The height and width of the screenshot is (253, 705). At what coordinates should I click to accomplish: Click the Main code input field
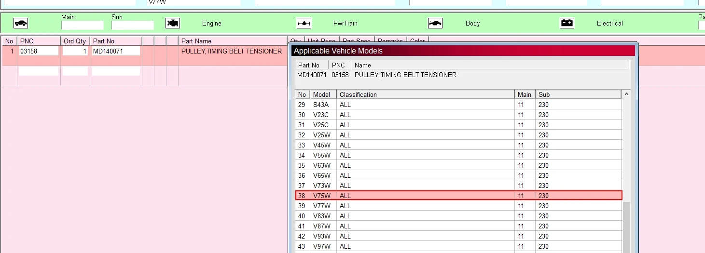83,26
